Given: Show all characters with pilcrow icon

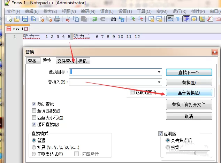Looking at the screenshot, I should pyautogui.click(x=178, y=19).
